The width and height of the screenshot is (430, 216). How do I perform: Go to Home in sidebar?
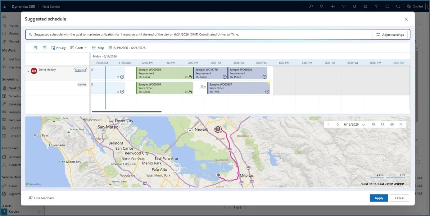[x=11, y=26]
